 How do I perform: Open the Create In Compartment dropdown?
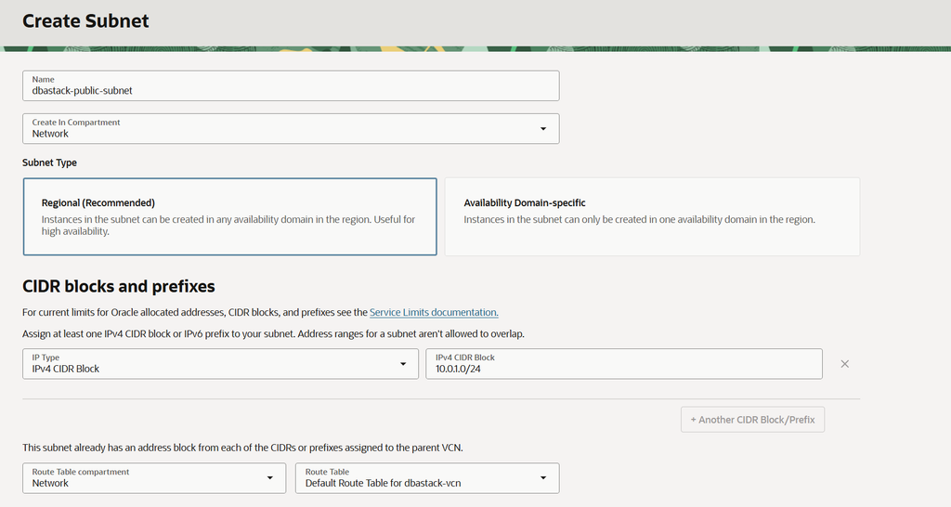(291, 128)
